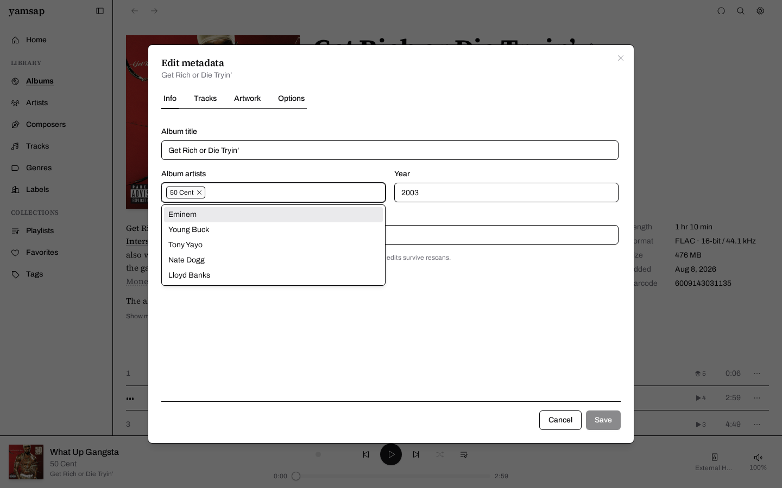The width and height of the screenshot is (782, 488).
Task: Open Albums in the sidebar
Action: (40, 81)
